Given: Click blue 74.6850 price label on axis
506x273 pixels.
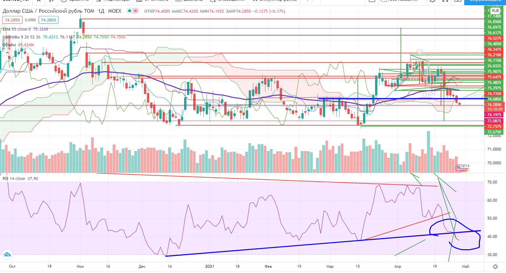Looking at the screenshot, I should pyautogui.click(x=494, y=99).
